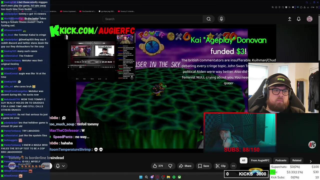
Task: Open the account avatar menu
Action: pyautogui.click(x=309, y=19)
